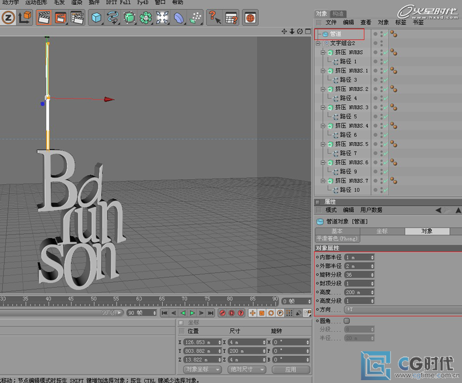Image resolution: width=462 pixels, height=383 pixels.
Task: Open the 对象坐标 dropdown
Action: (x=202, y=369)
